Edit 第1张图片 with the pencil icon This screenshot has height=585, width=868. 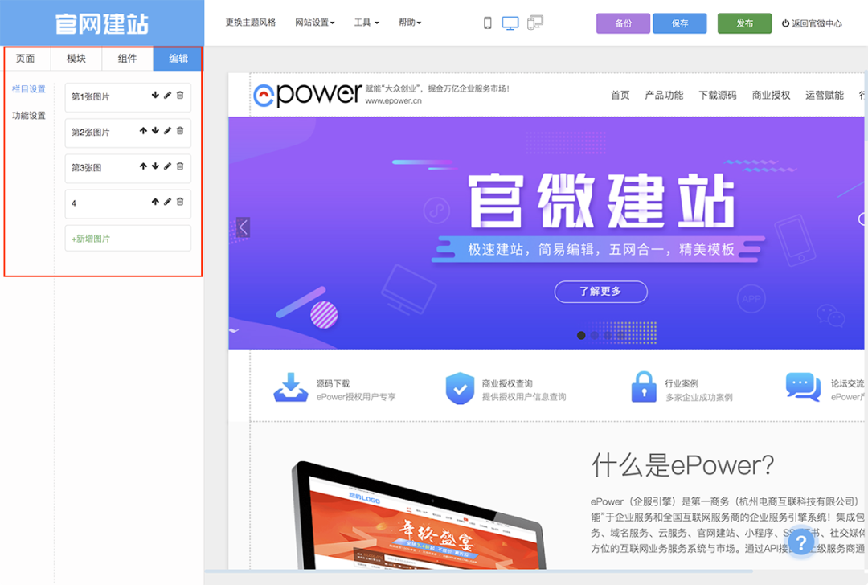[167, 95]
